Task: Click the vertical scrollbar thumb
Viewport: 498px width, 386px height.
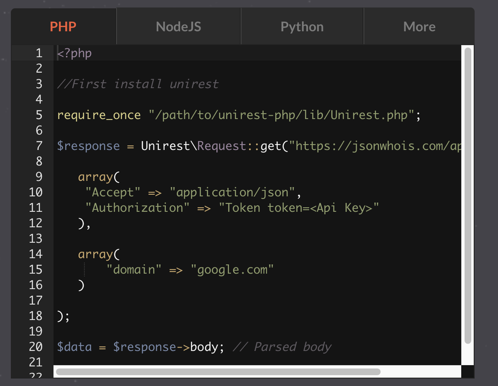Action: point(467,199)
